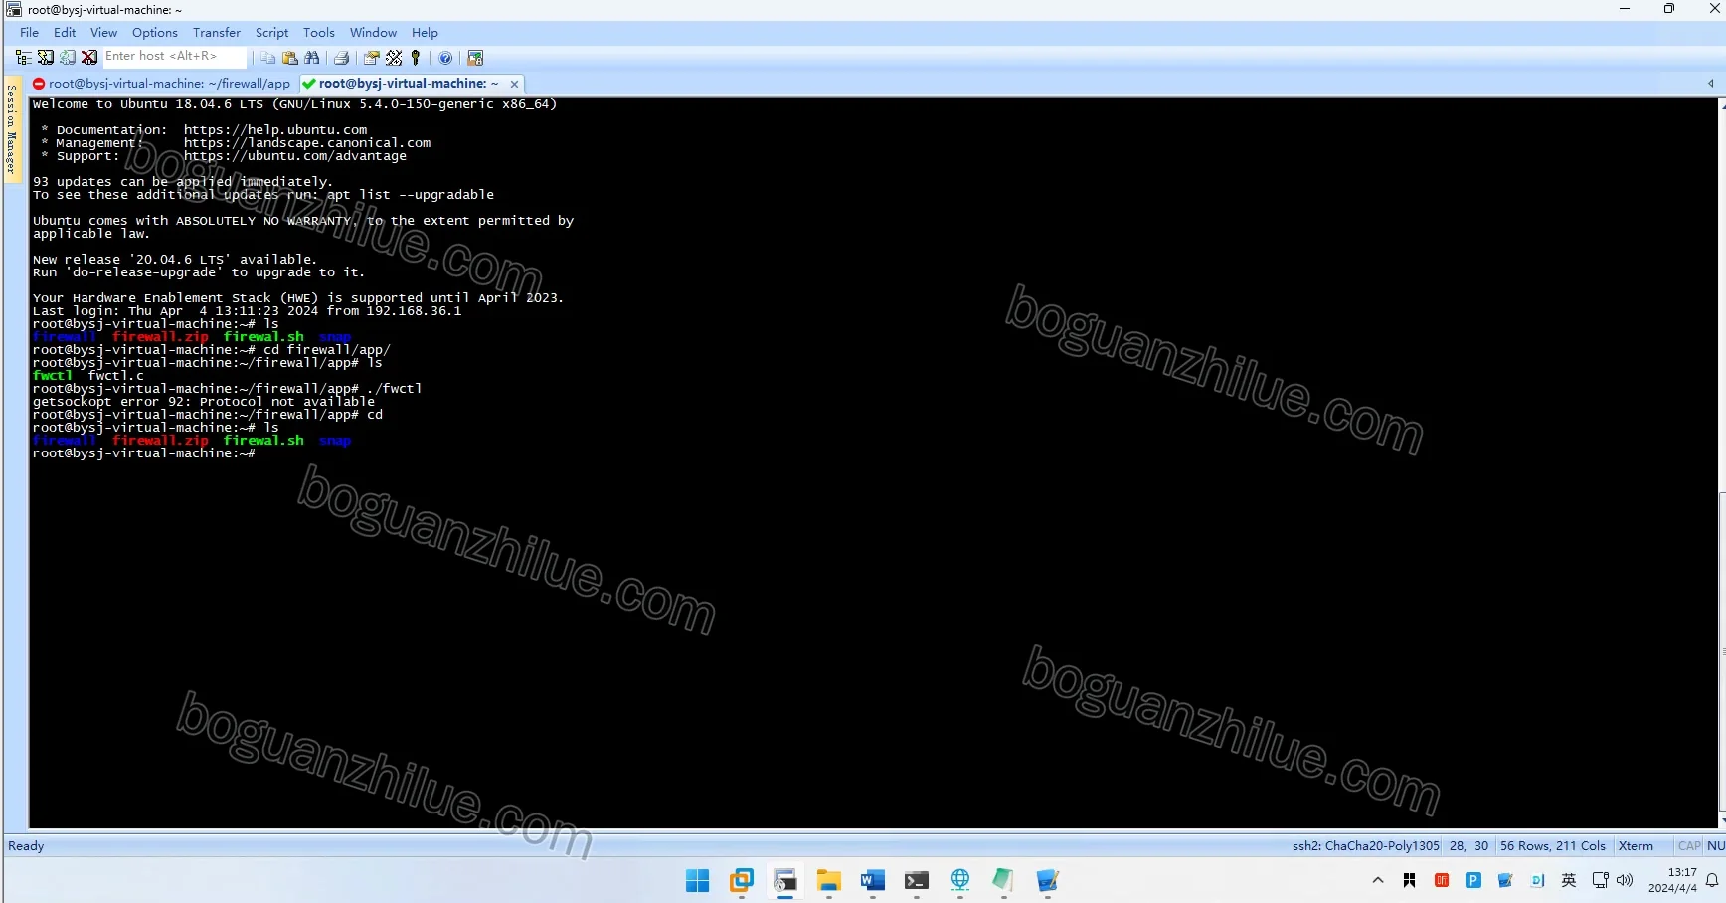Viewport: 1726px width, 903px height.
Task: Open VMware Workstation from the taskbar
Action: (742, 880)
